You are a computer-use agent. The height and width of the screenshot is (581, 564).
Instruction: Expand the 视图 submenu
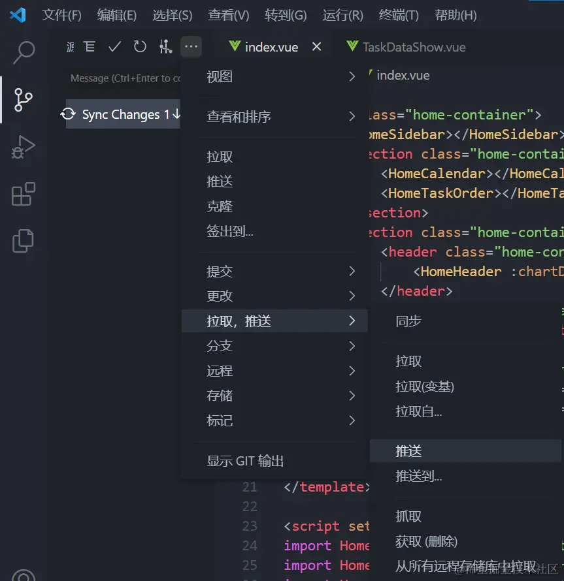pyautogui.click(x=274, y=76)
